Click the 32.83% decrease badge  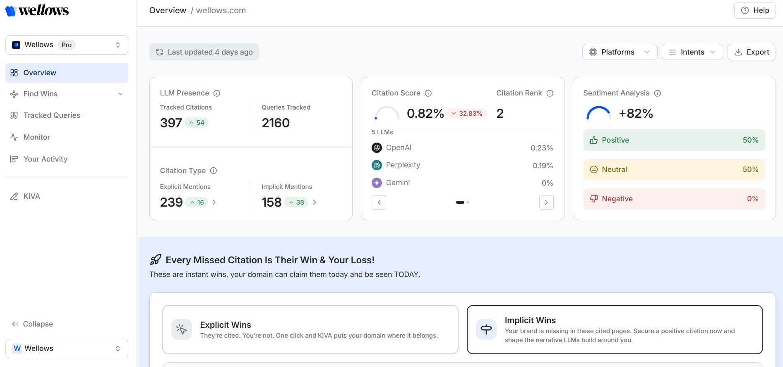coord(467,113)
